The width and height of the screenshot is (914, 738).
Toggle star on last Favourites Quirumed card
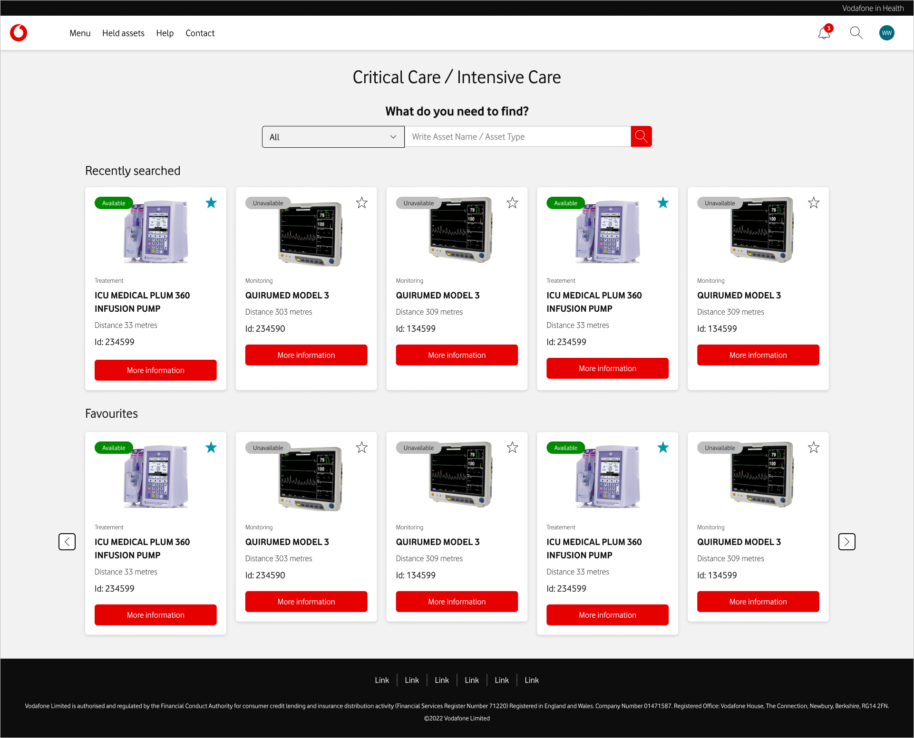[813, 448]
